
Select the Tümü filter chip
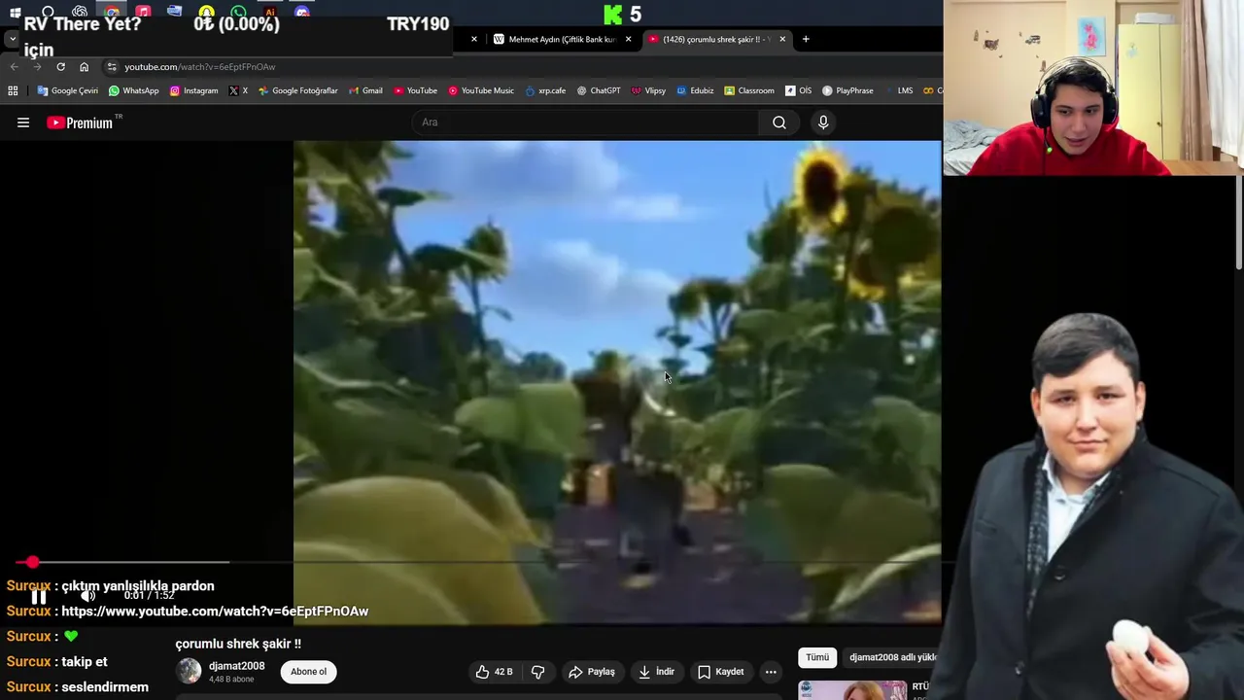(817, 657)
